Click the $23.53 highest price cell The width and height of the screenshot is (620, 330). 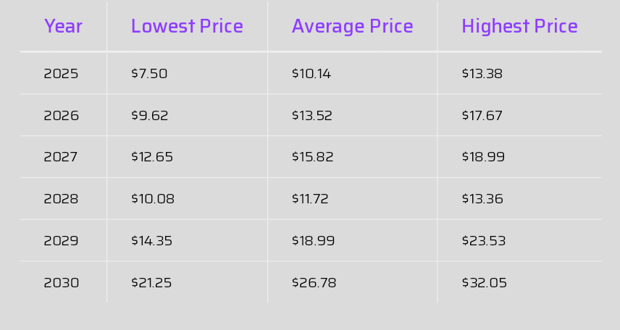(x=484, y=241)
